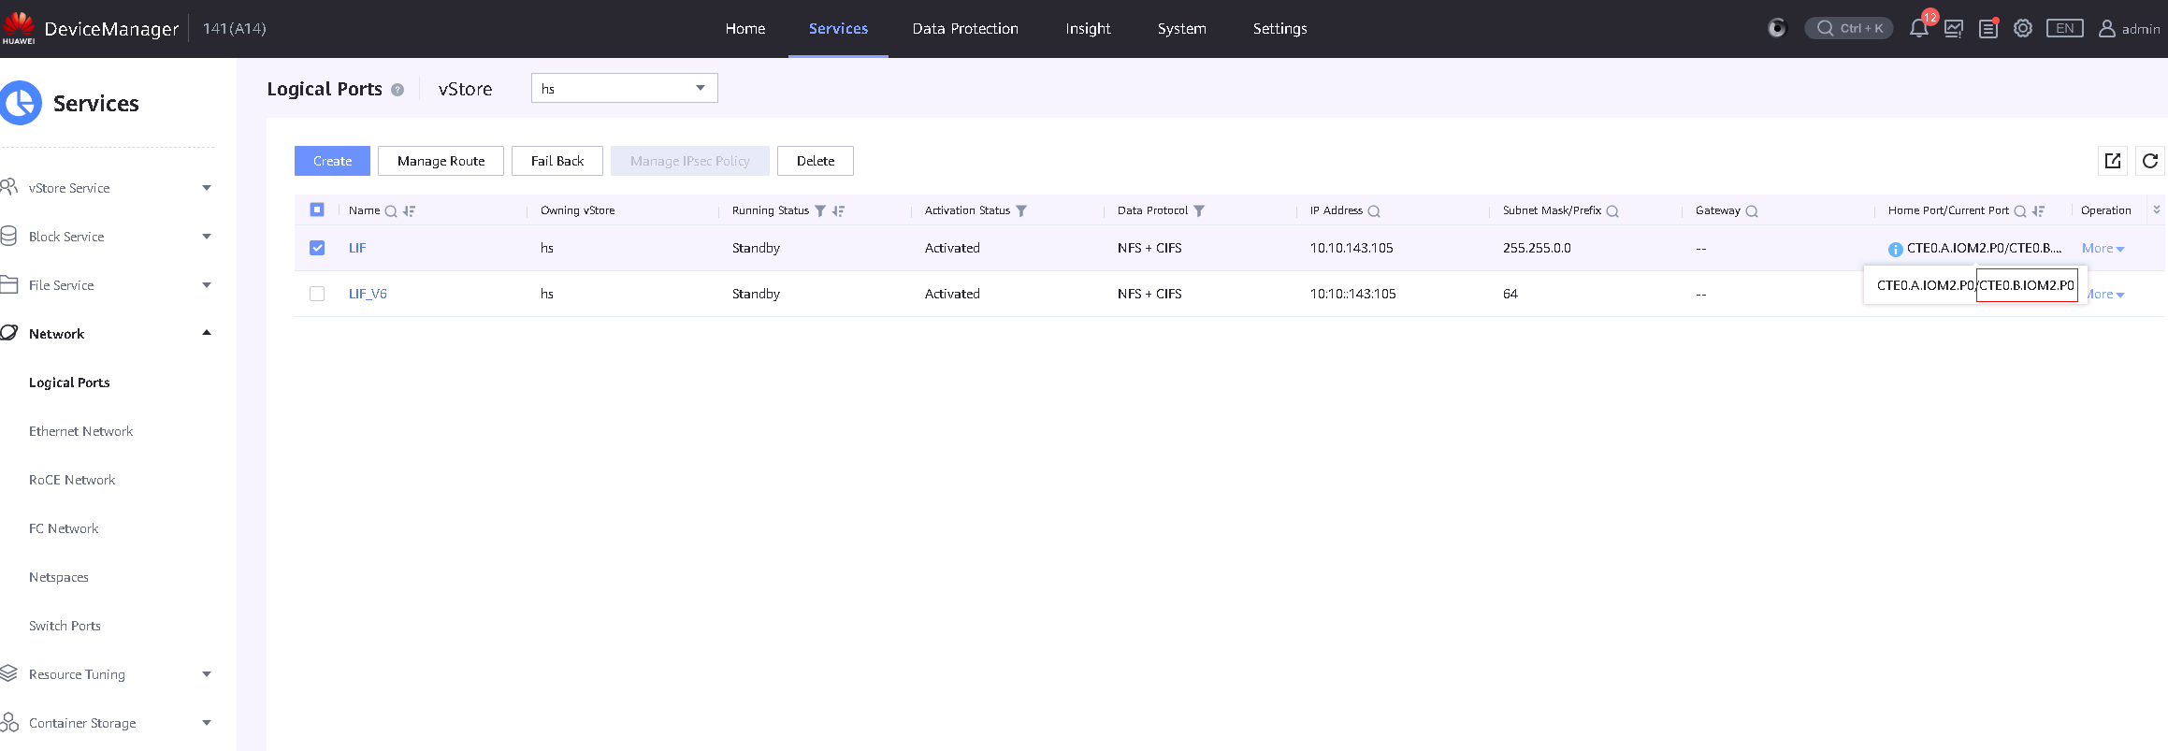Open RoCE Network in sidebar
Screen dimensions: 2168x751
72,480
